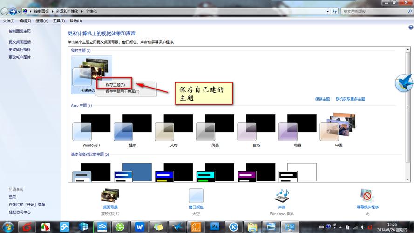The image size is (414, 233).
Task: Click the network signal tray icon
Action: pyautogui.click(x=355, y=227)
